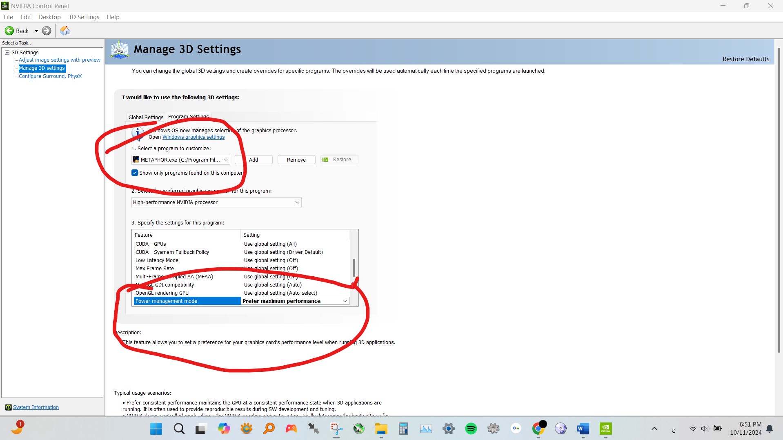This screenshot has width=783, height=440.
Task: Open the blue gear Settings taskbar icon
Action: click(x=448, y=429)
